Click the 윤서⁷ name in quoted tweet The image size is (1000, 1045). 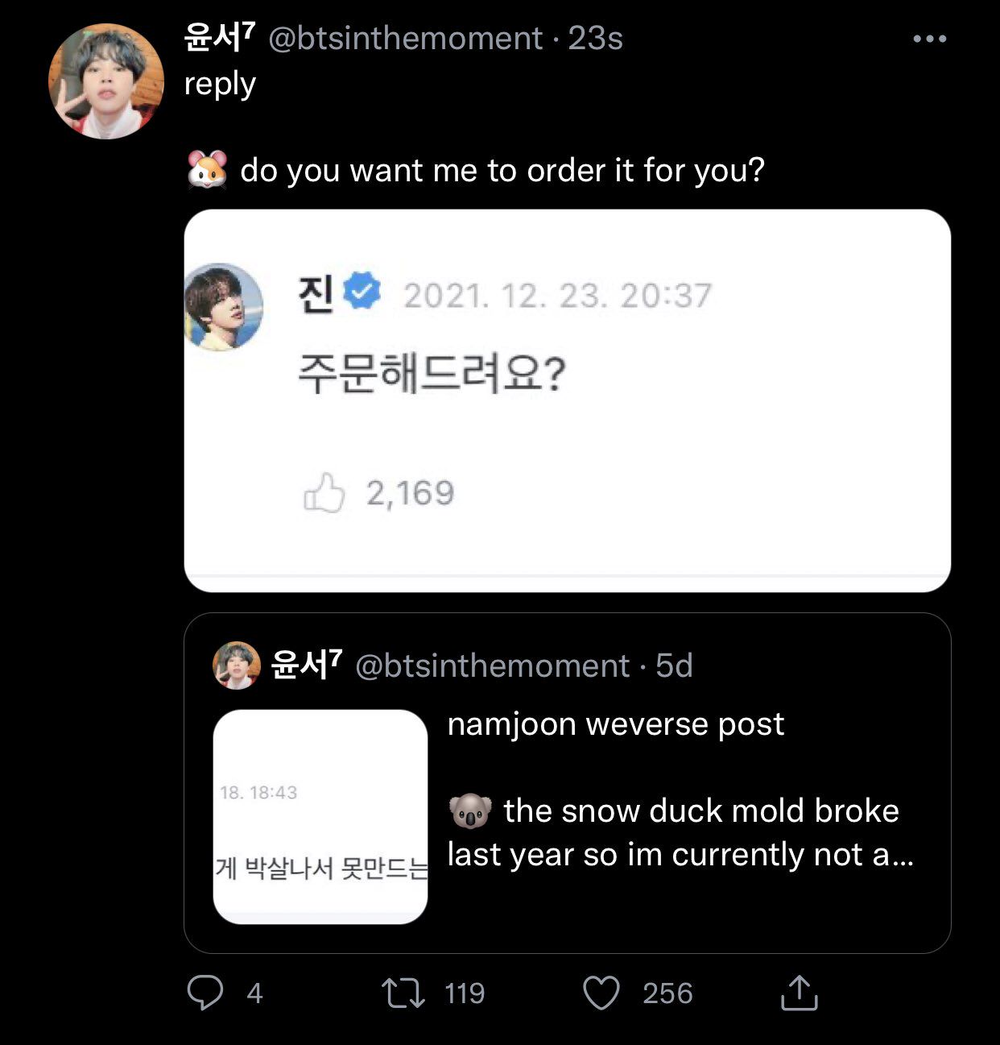point(307,665)
